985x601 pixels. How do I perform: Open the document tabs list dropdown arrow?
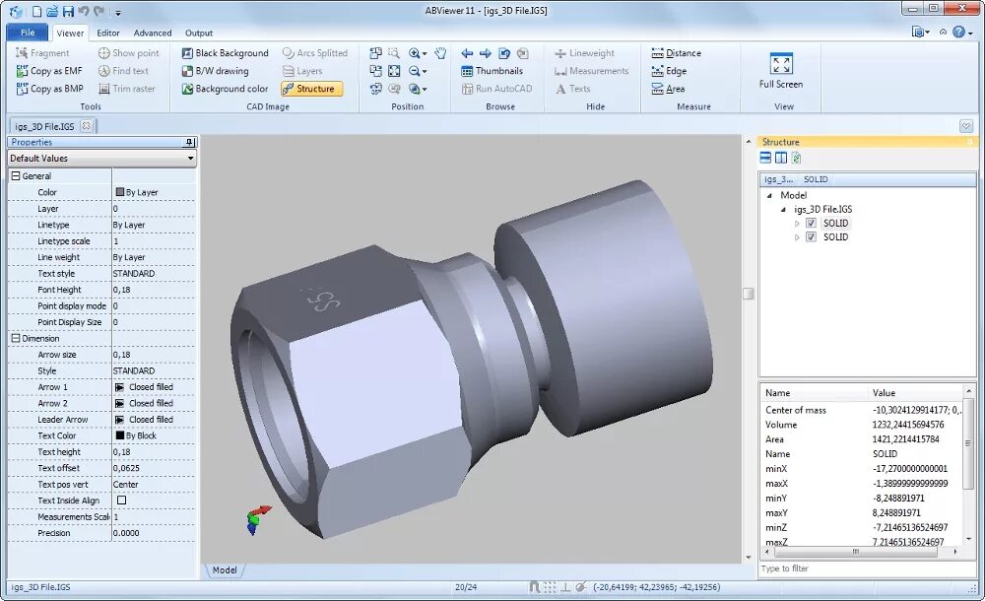click(x=966, y=126)
